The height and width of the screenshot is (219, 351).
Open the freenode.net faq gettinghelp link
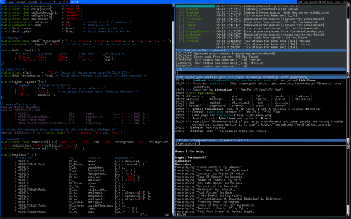click(x=296, y=124)
